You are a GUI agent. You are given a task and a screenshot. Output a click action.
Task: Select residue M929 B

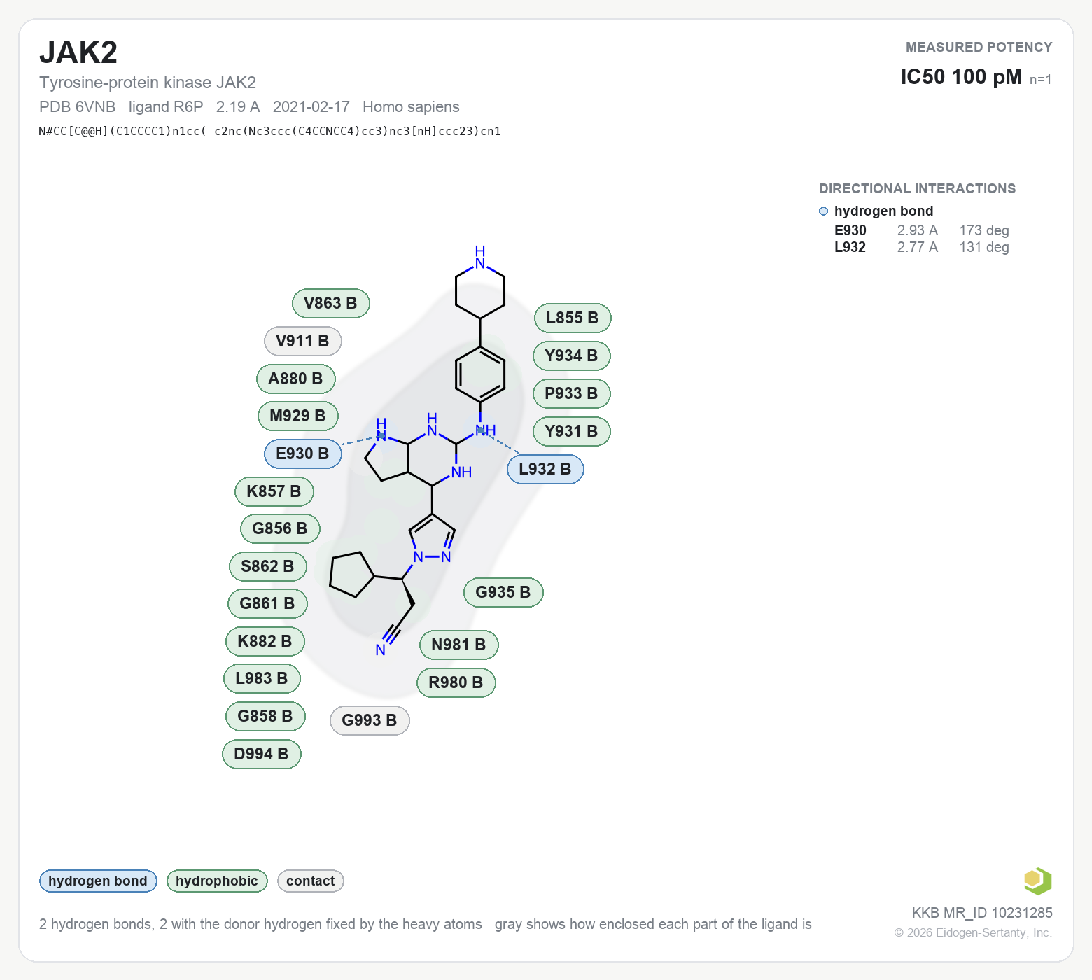click(x=298, y=416)
